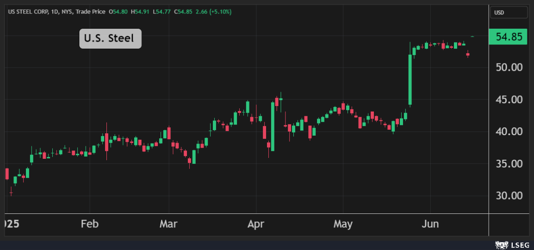Click the US STEEL CORP symbol title

[x=27, y=11]
